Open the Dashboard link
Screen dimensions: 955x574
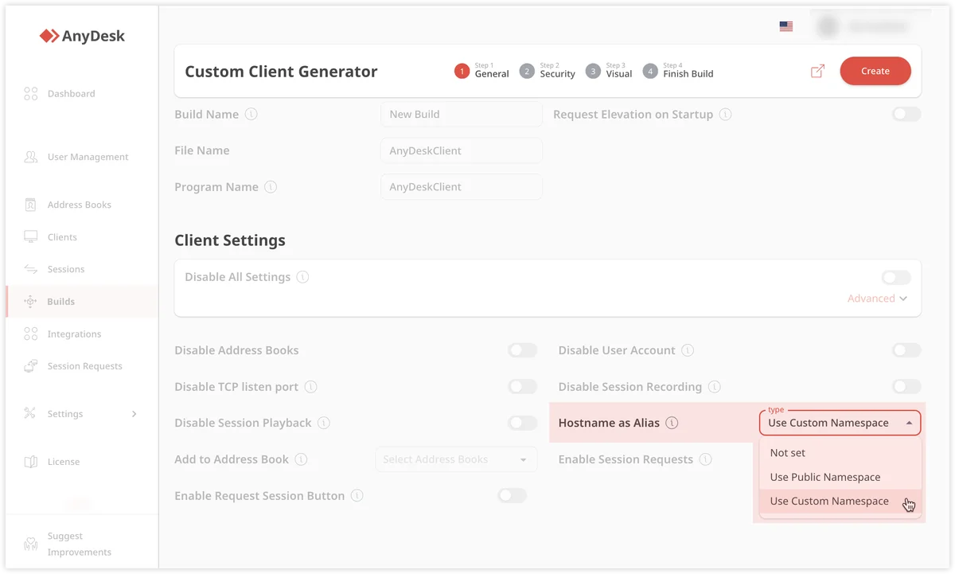[x=71, y=94]
